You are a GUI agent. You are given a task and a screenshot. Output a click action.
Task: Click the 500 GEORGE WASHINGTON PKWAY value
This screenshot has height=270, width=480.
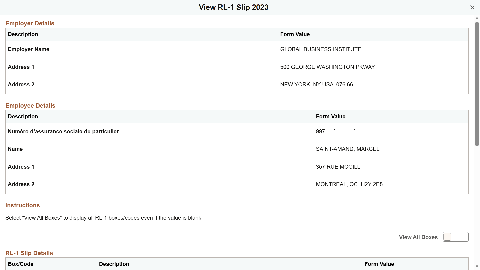point(327,67)
